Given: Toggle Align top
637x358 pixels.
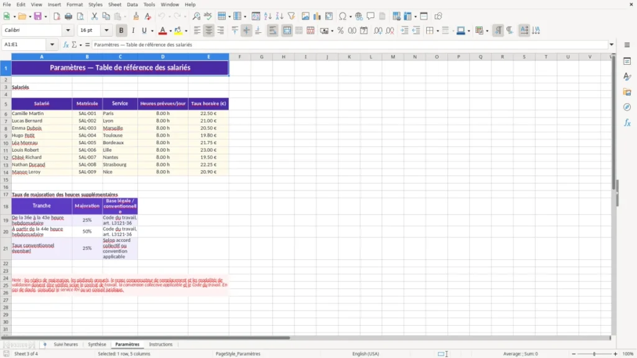Looking at the screenshot, I should click(x=235, y=30).
